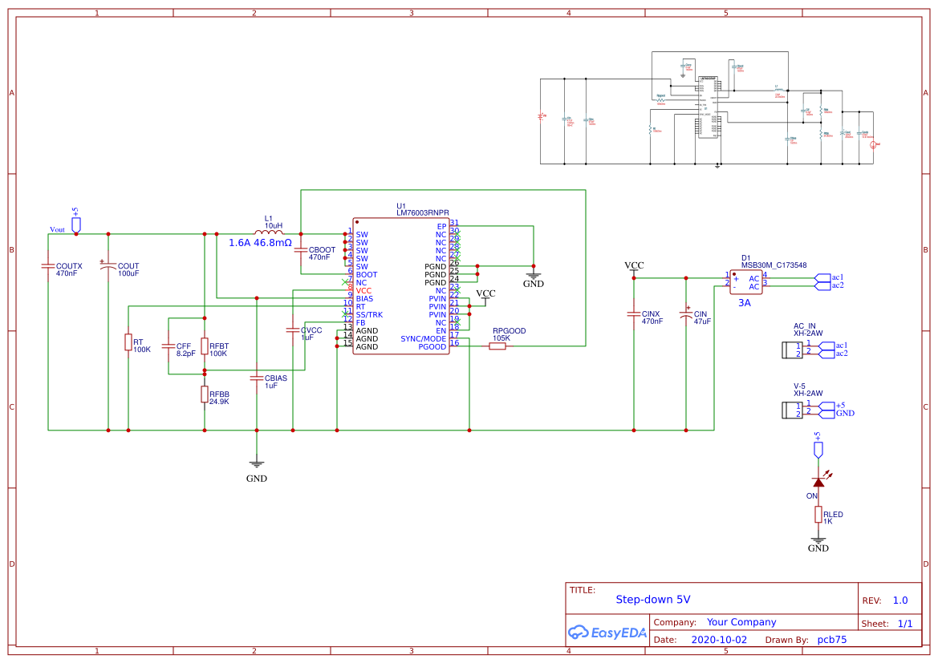
Task: Click the EasyEDA logo in title block
Action: click(x=607, y=633)
